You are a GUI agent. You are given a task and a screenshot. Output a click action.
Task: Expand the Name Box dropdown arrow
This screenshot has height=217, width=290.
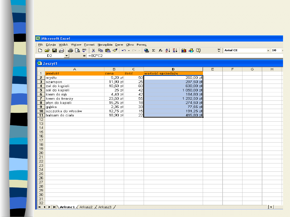point(67,56)
